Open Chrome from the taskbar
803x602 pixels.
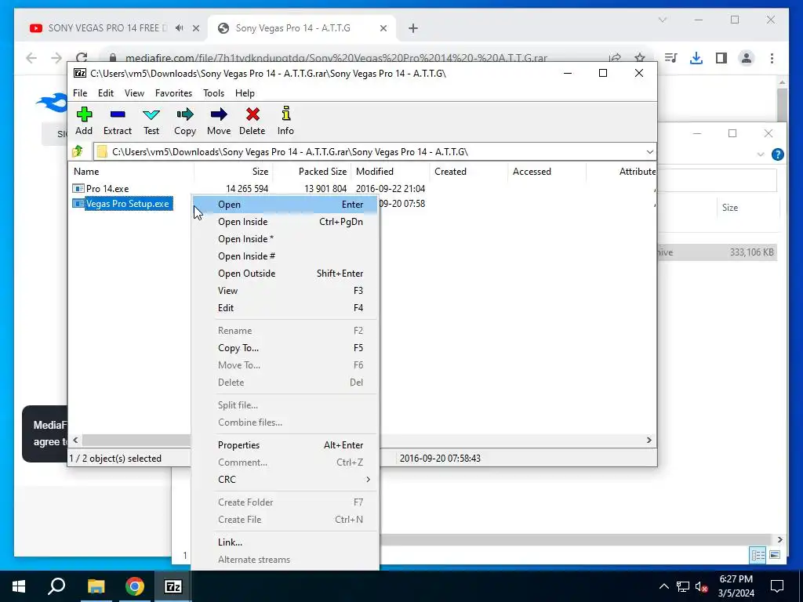135,586
